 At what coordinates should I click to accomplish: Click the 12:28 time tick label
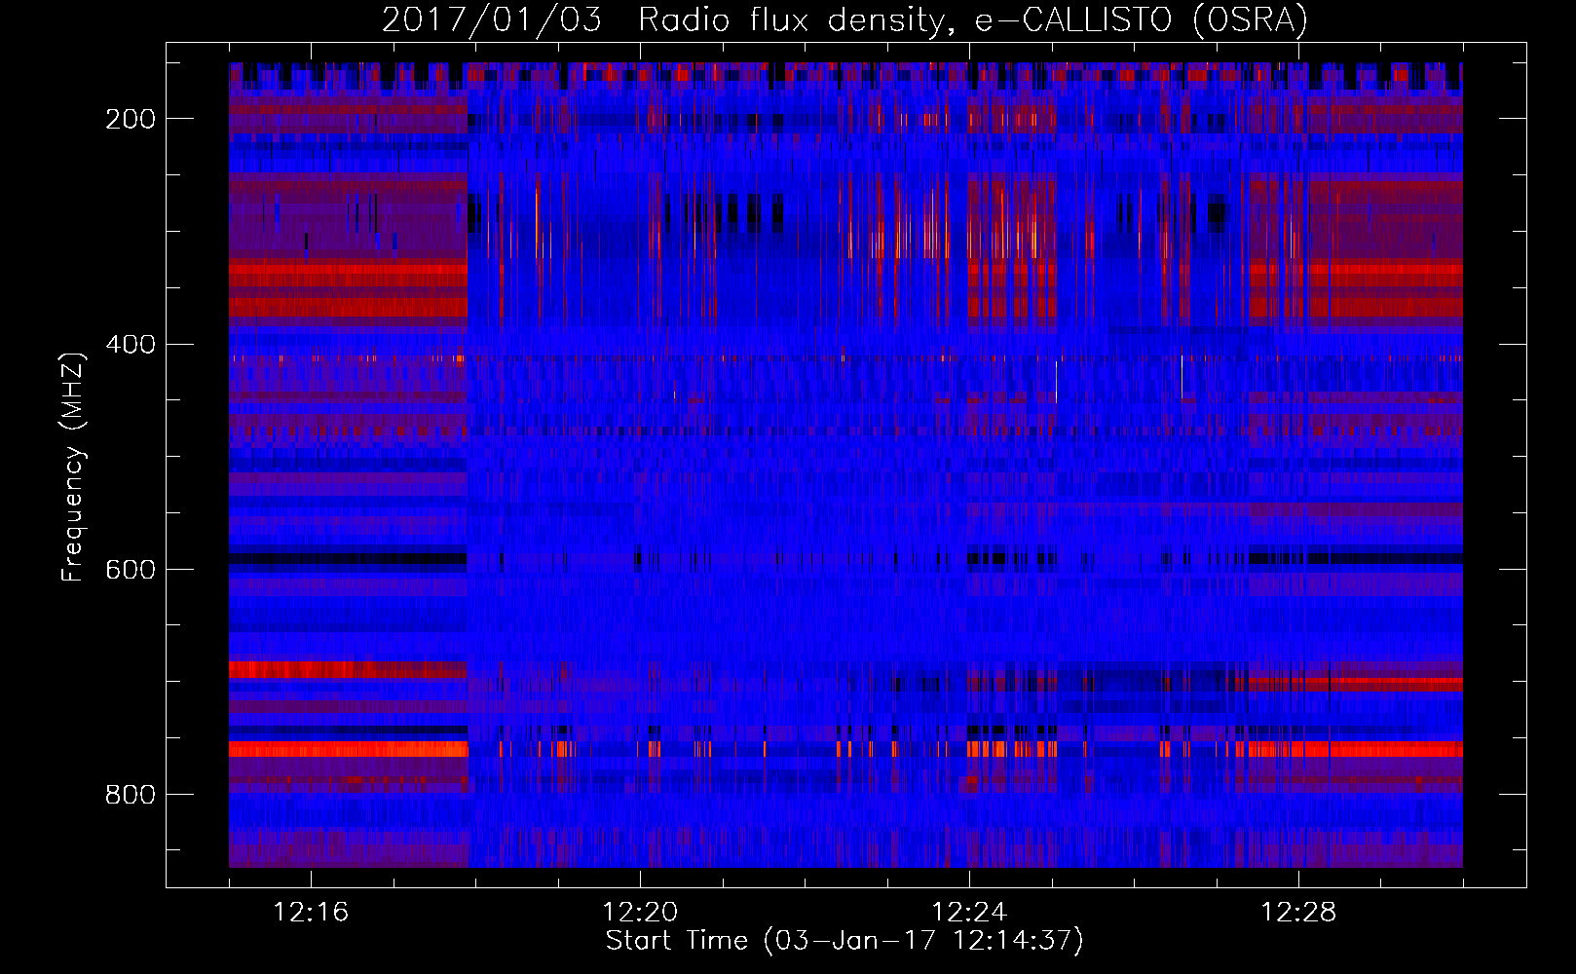(1298, 913)
